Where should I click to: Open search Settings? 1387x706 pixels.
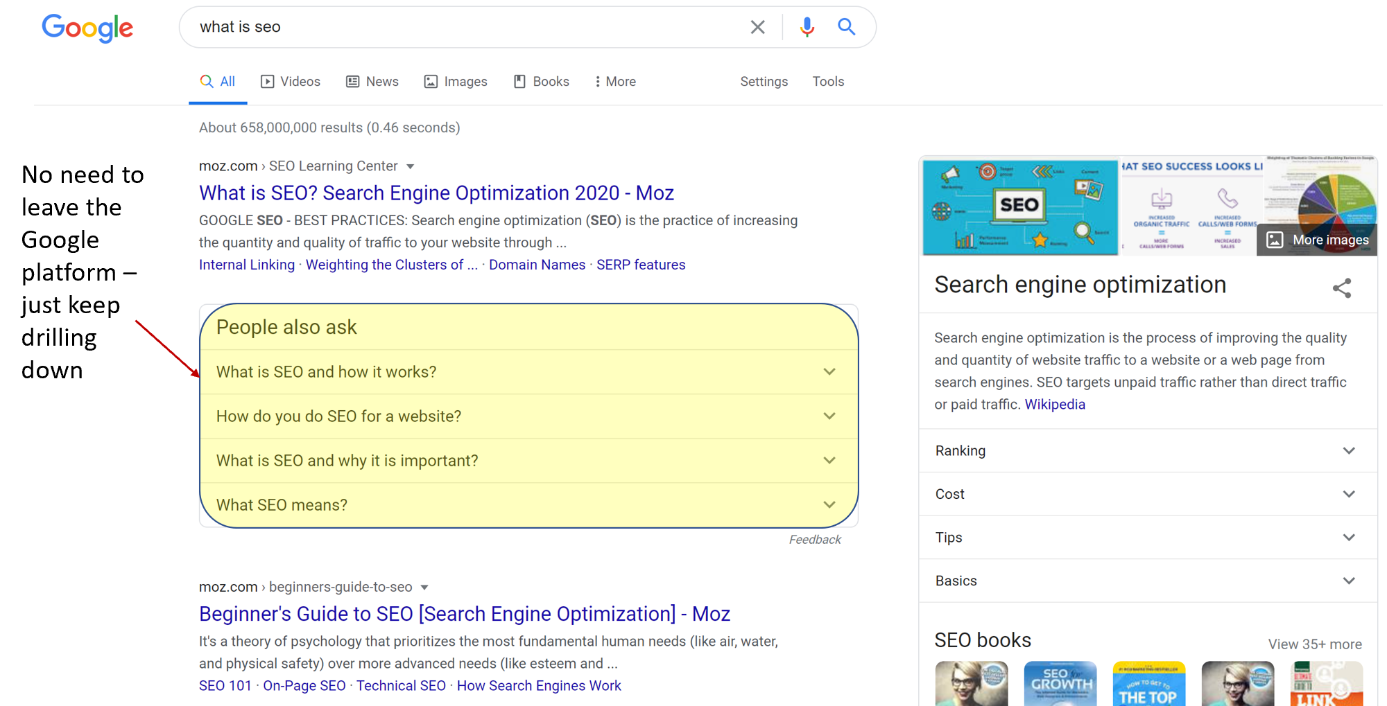click(x=764, y=82)
